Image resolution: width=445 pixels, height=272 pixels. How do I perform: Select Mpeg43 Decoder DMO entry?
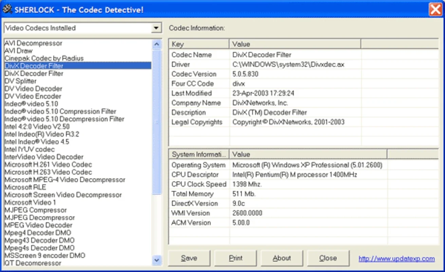pos(78,240)
